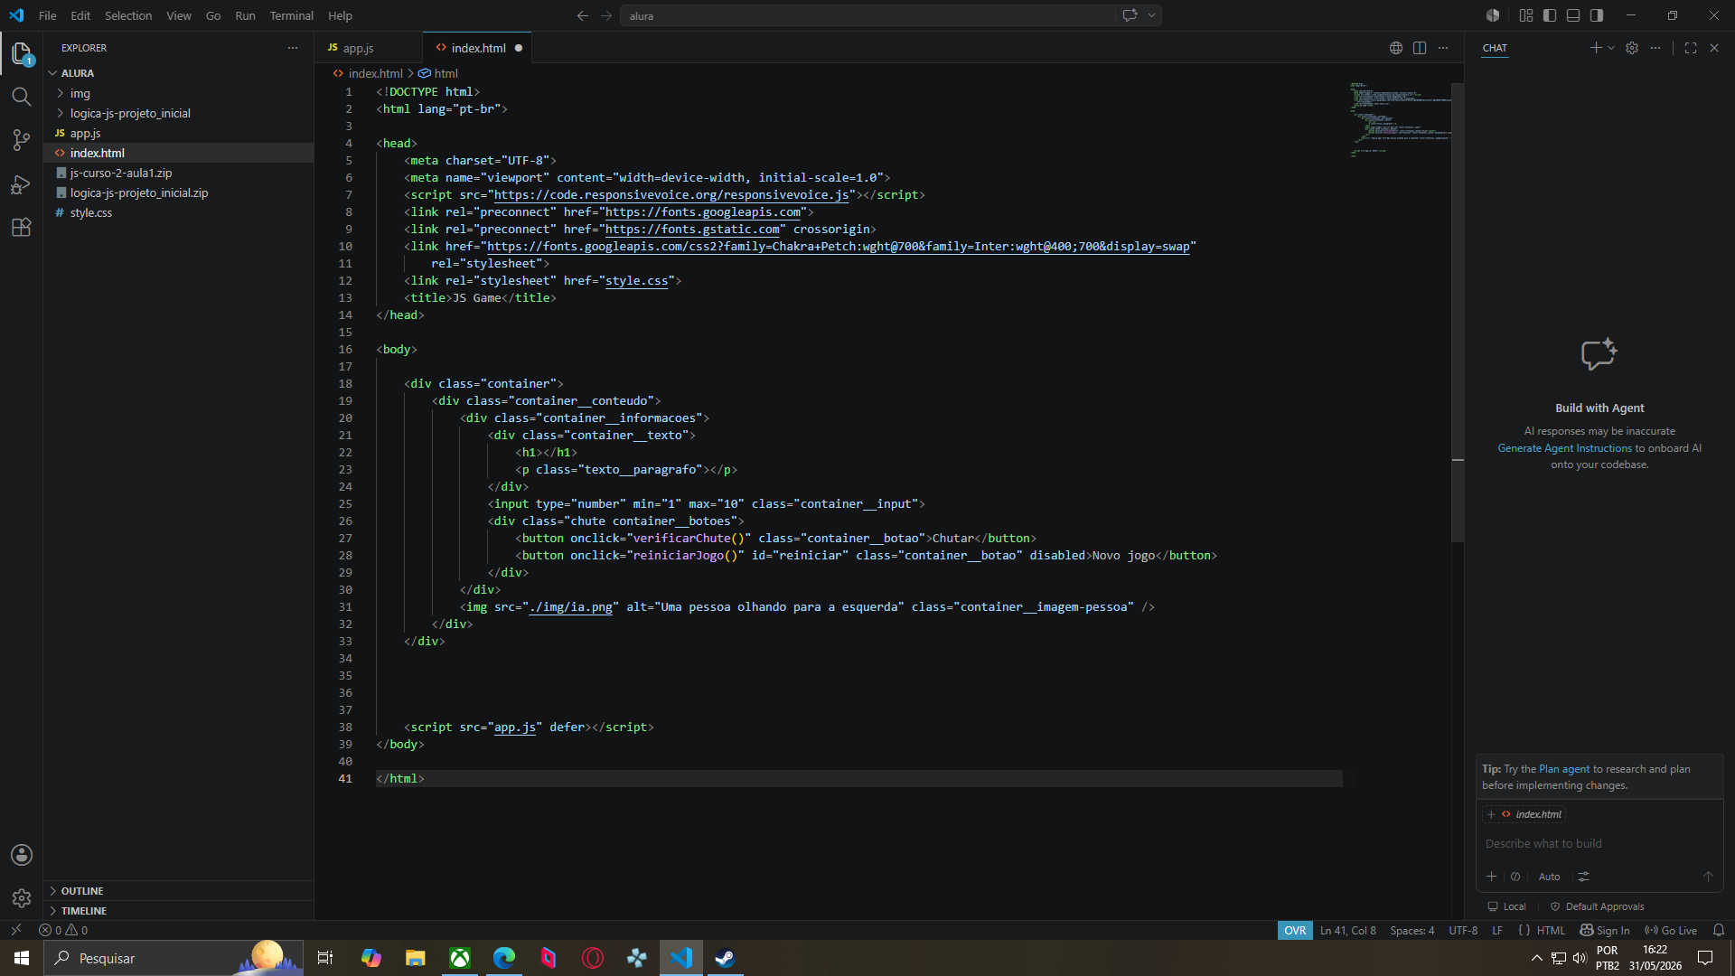Image resolution: width=1735 pixels, height=976 pixels.
Task: Maximize the chat panel
Action: 1691,48
